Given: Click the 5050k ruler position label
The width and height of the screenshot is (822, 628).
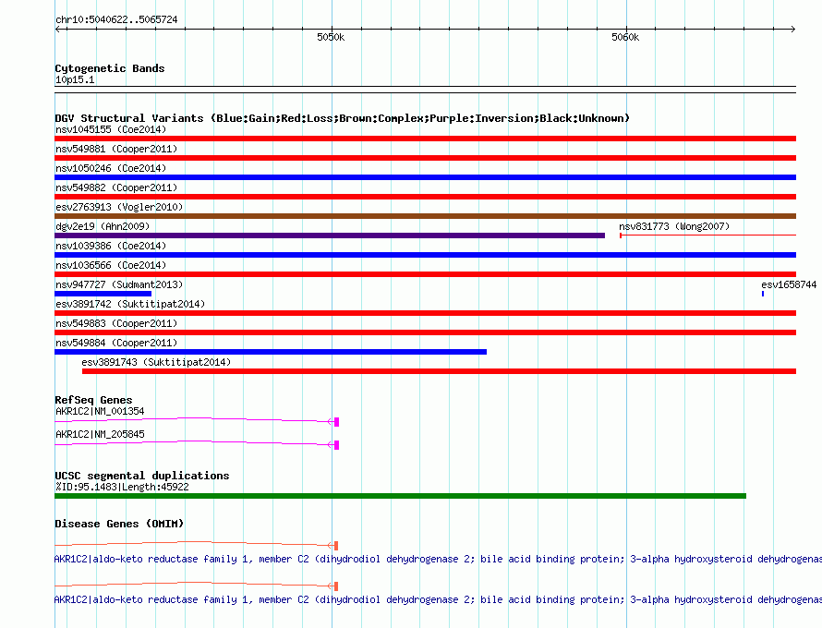Looking at the screenshot, I should coord(331,37).
